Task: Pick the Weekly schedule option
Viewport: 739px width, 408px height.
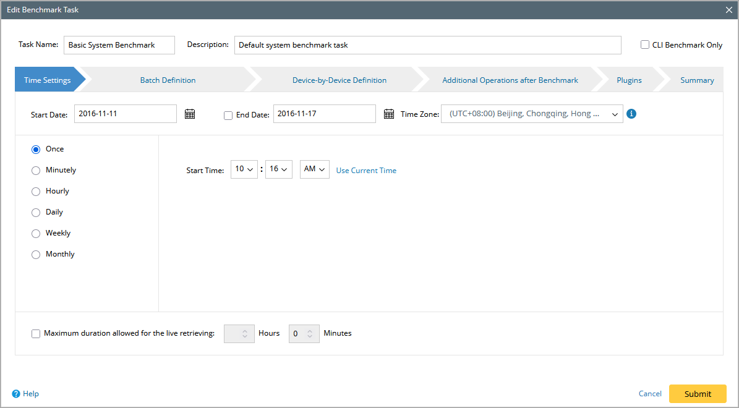Action: [36, 234]
